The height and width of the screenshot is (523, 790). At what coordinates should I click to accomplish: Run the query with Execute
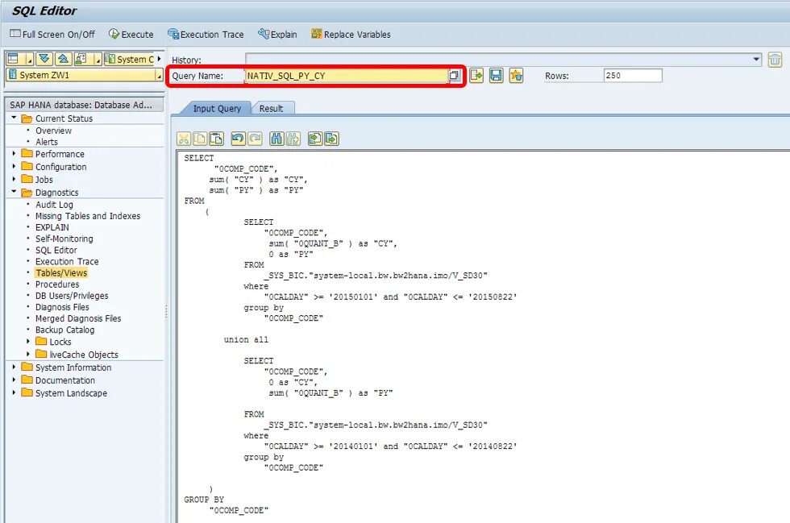131,35
